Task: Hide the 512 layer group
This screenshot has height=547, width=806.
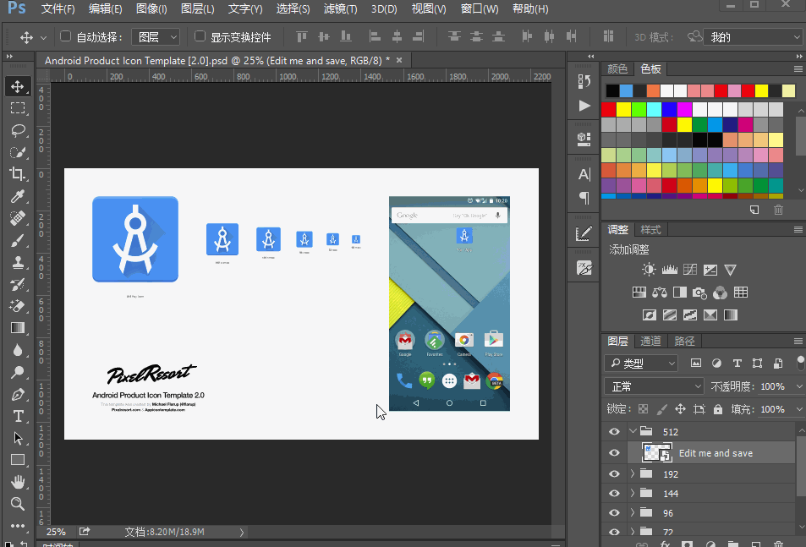Action: point(614,431)
